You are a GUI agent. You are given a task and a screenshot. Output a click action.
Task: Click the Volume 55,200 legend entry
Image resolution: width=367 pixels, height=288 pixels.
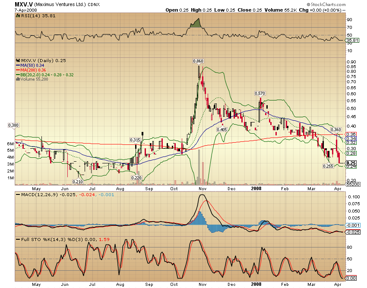[x=34, y=79]
